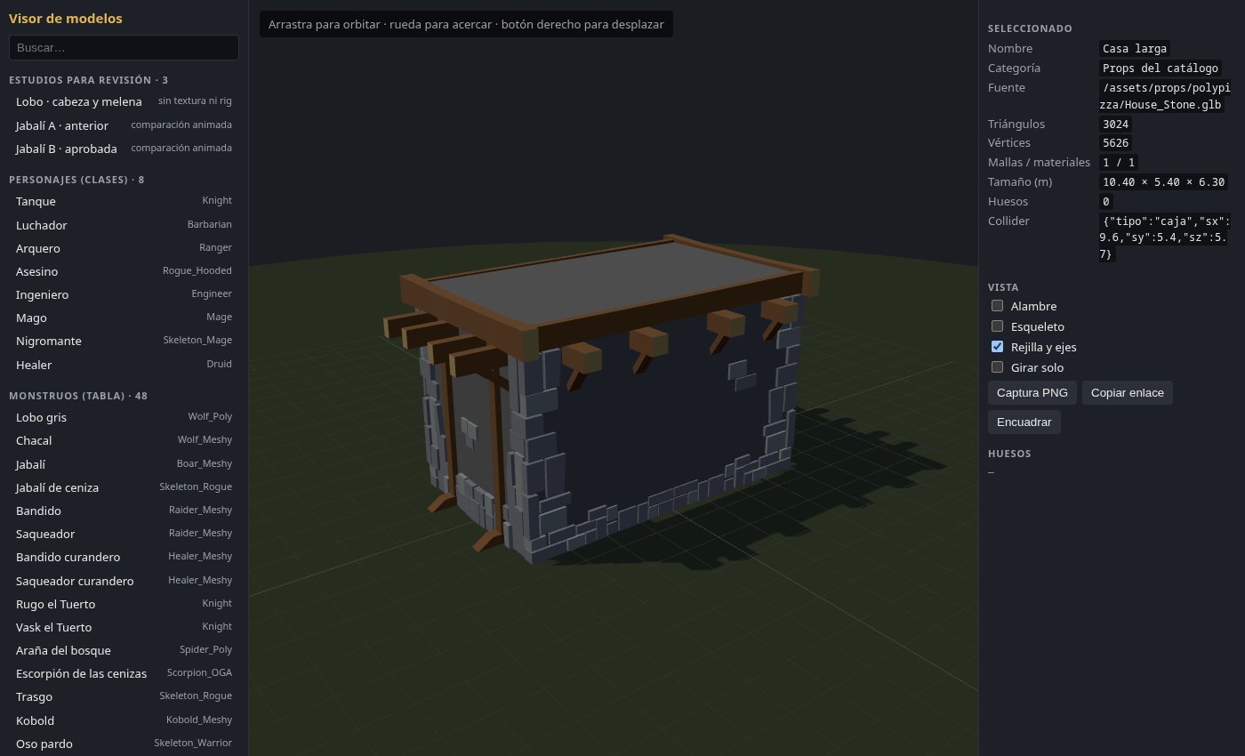
Task: Select Jabalí B · aprobada entry
Action: pos(124,149)
